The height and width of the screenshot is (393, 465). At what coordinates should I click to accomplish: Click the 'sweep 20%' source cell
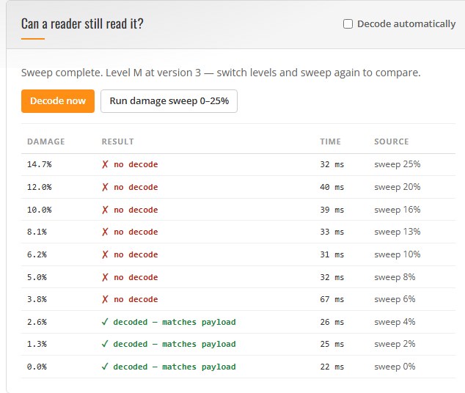pos(398,187)
